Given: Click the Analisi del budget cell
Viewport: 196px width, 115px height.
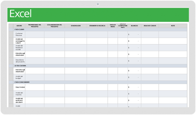Looking at the screenshot, I should coord(19,77).
